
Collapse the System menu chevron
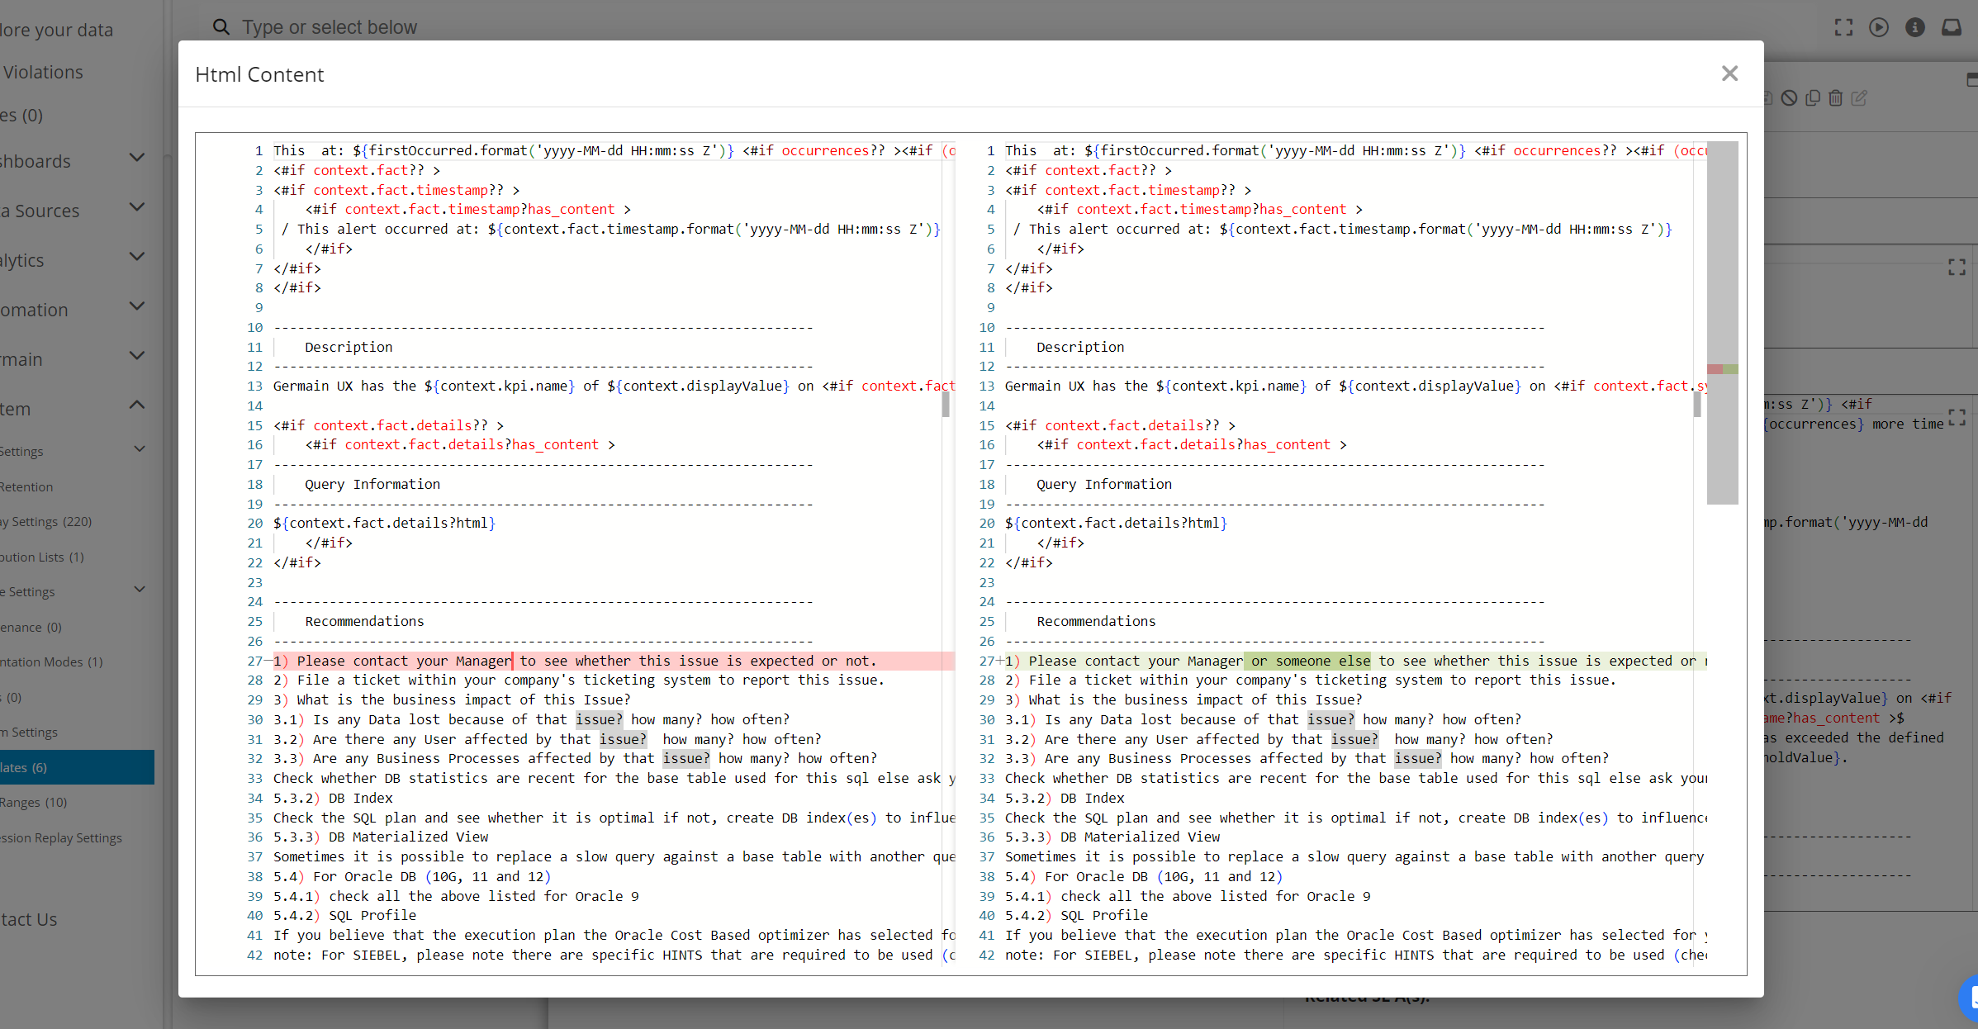click(137, 405)
